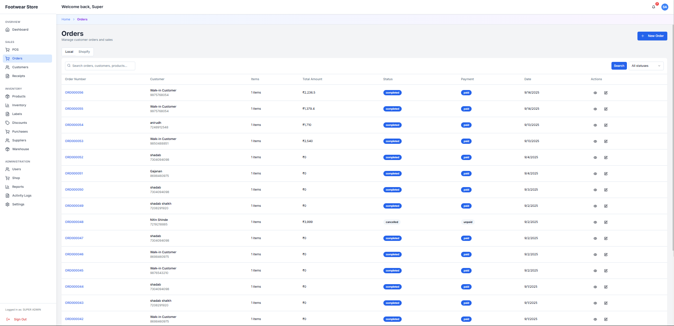Click the page vertical scrollbar
674x326 pixels.
pos(673,137)
